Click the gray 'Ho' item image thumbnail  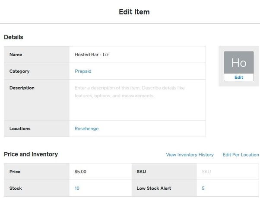click(238, 63)
